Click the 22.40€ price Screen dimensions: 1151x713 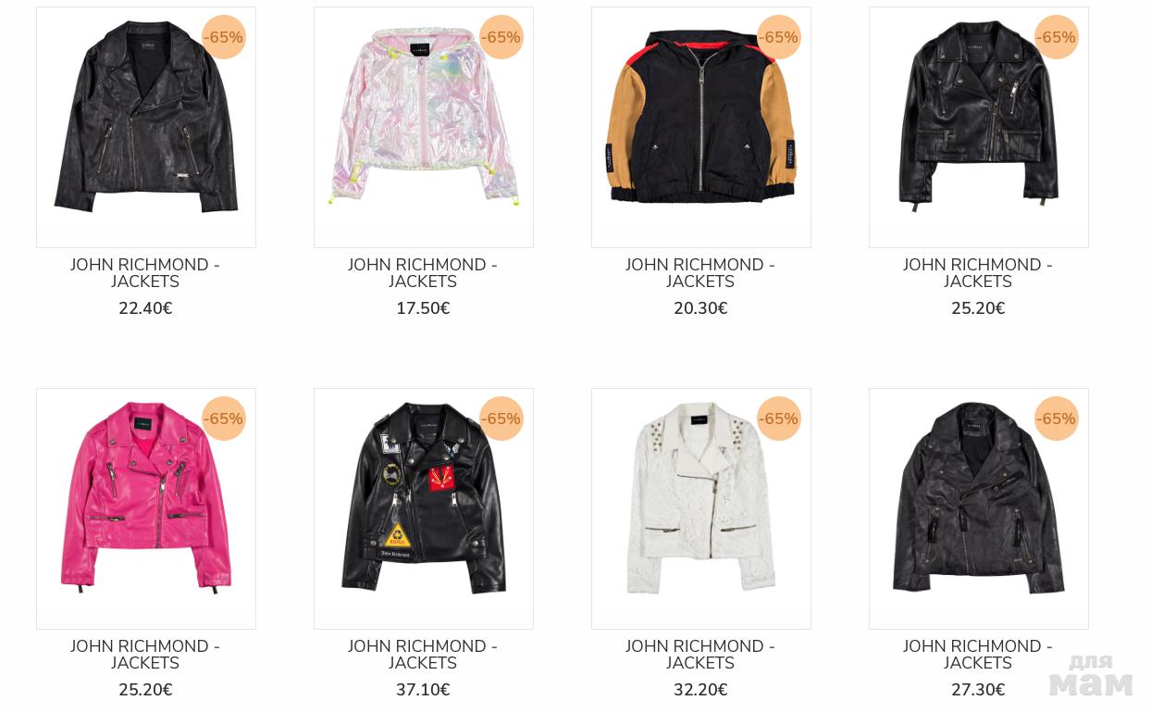[x=145, y=308]
